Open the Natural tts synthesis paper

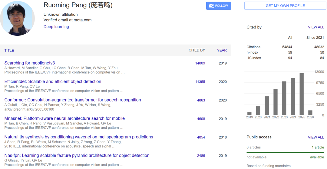[79, 137]
